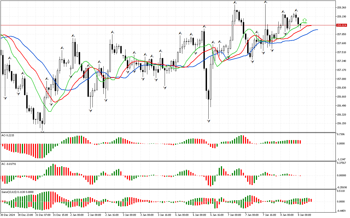Viewport: 350px width, 218px height.
Task: Click the Gator scale value -0.4459
Action: tap(341, 211)
